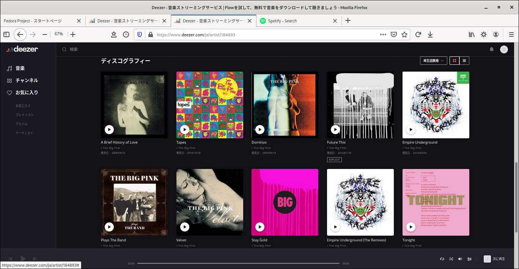The height and width of the screenshot is (269, 519).
Task: Switch to the first Deezer tab
Action: click(128, 21)
